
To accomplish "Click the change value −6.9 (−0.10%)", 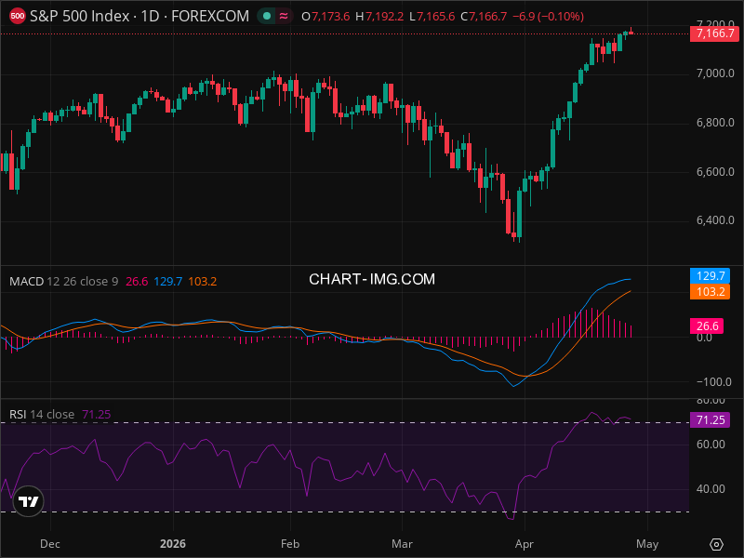I will [548, 17].
